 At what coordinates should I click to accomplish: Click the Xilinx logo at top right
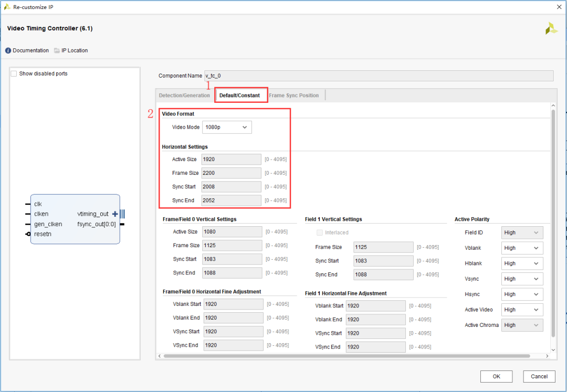(551, 29)
